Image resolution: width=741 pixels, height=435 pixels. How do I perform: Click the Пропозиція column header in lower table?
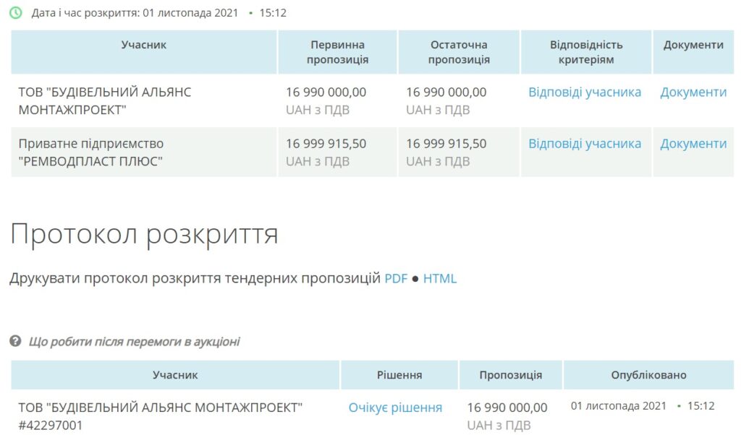[x=510, y=375]
